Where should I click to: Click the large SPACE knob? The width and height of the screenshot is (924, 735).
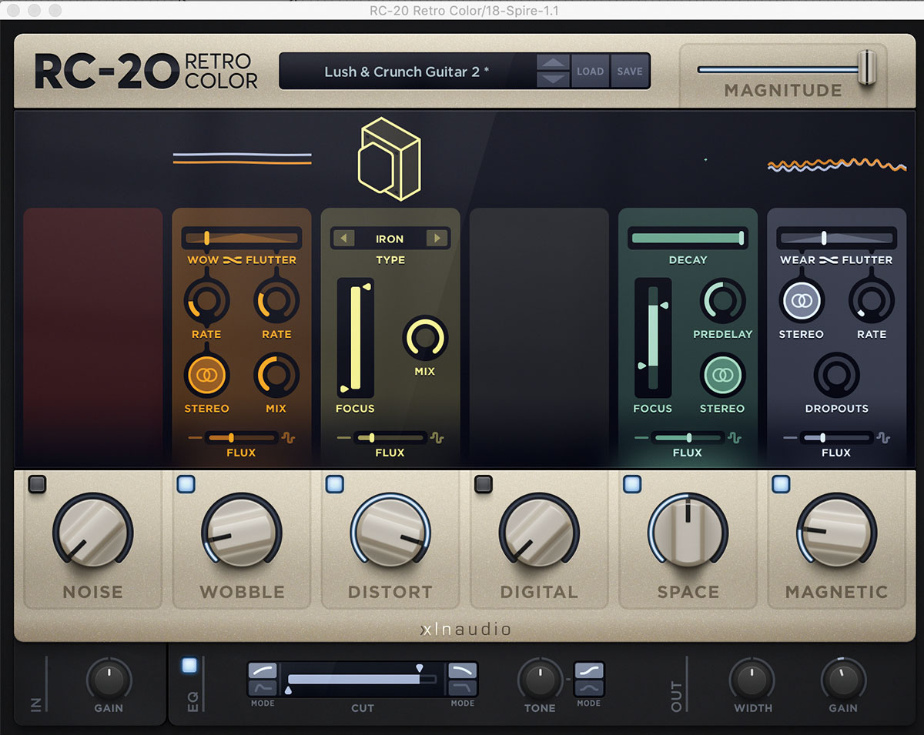click(688, 533)
